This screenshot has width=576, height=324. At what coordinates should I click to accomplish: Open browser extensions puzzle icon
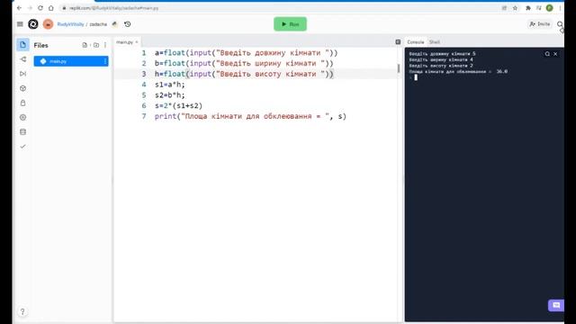coord(528,8)
